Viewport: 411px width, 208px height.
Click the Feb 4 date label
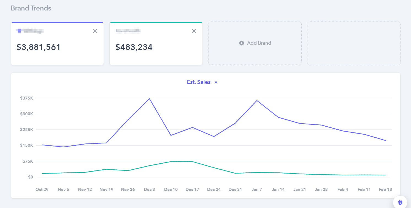pos(343,190)
